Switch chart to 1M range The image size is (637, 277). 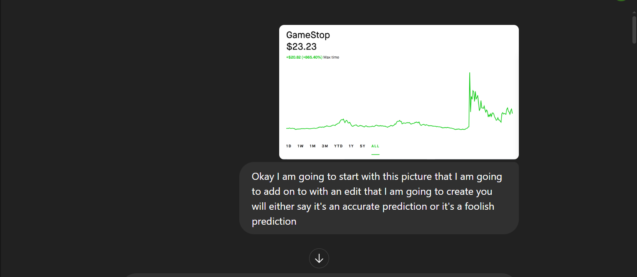point(312,146)
